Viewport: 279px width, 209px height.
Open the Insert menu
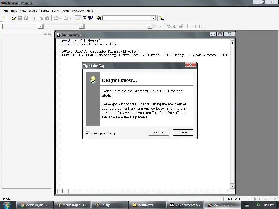click(33, 11)
